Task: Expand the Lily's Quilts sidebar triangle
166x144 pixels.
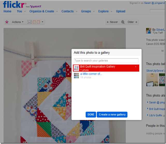Action: [x=148, y=115]
